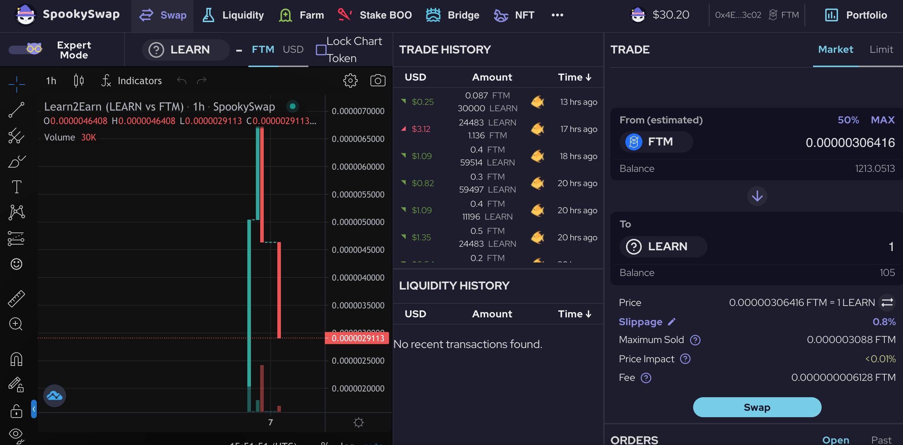Open the 1h timeframe dropdown
Screen dimensions: 903x445
tap(51, 81)
